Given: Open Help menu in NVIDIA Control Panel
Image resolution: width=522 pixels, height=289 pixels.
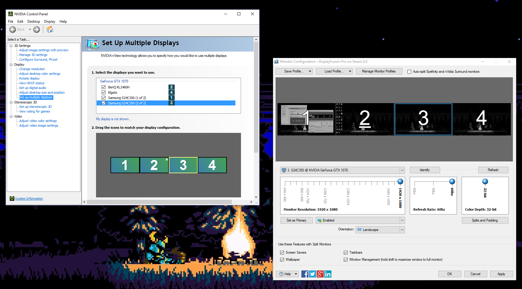Looking at the screenshot, I should click(x=63, y=22).
